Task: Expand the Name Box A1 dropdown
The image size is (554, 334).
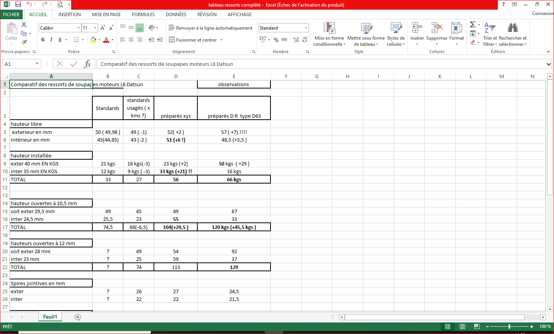Action: click(x=37, y=64)
